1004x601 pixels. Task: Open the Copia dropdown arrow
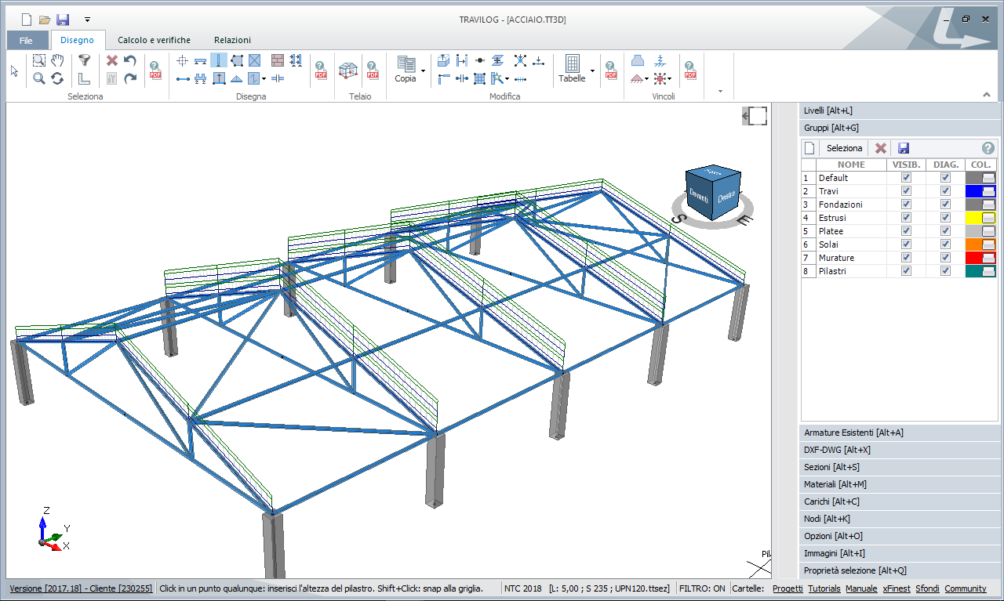pyautogui.click(x=423, y=71)
